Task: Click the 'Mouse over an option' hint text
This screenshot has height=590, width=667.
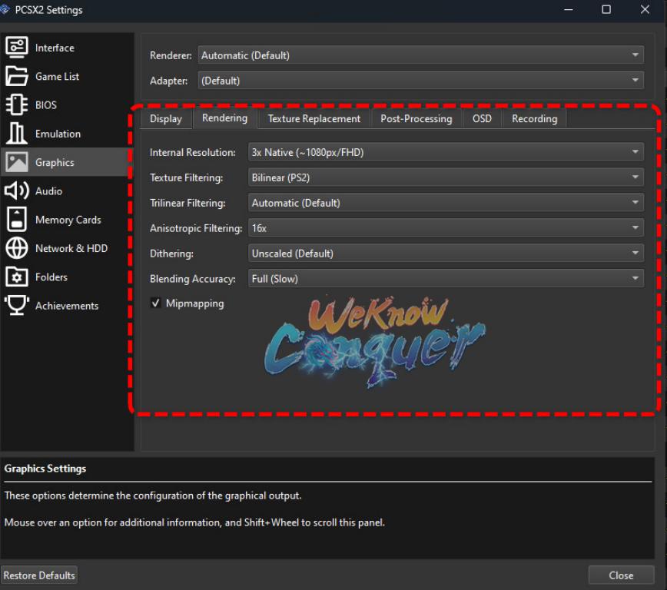Action: tap(194, 522)
